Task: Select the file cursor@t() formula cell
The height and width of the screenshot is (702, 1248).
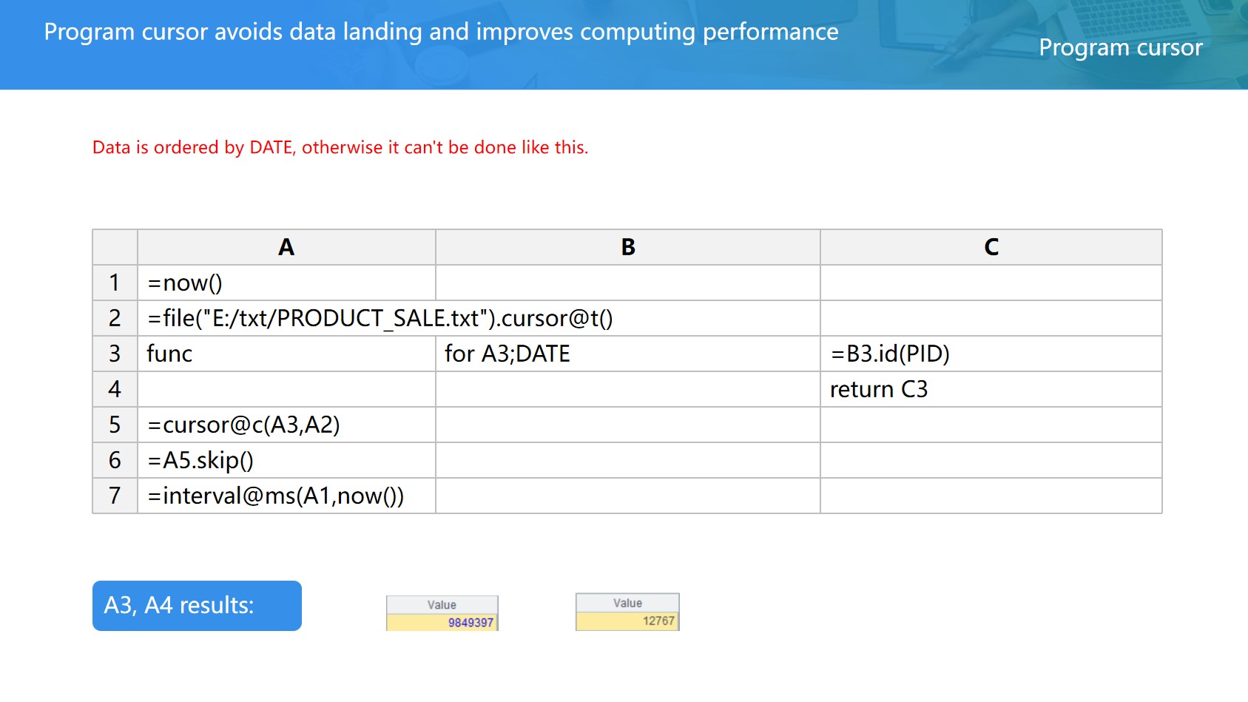Action: coord(380,319)
